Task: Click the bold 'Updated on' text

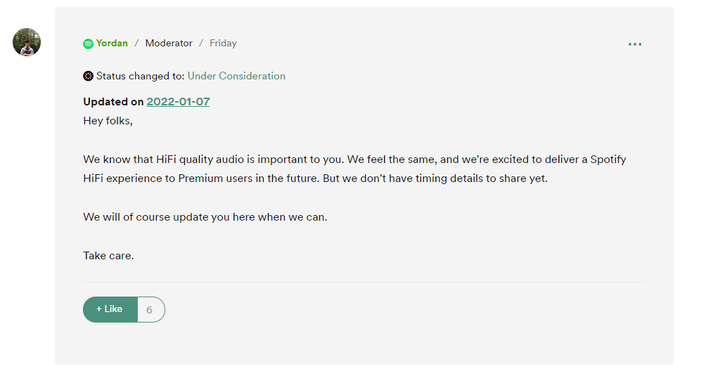Action: click(113, 102)
